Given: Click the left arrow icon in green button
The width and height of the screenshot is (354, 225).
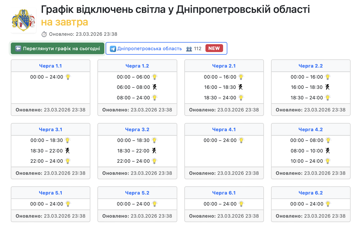Looking at the screenshot, I should point(18,49).
